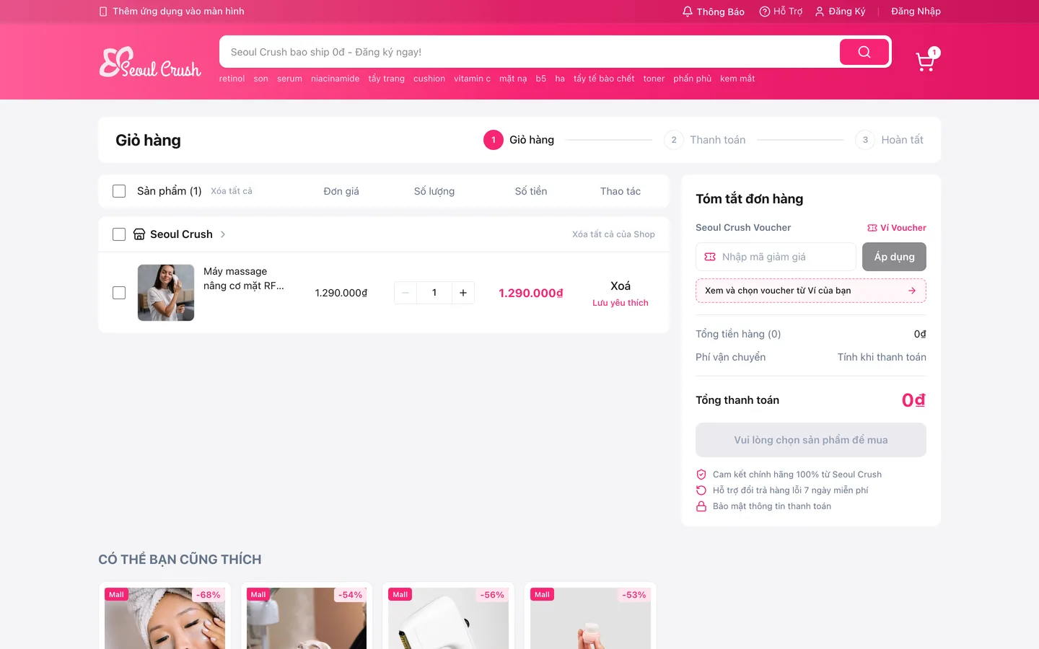The width and height of the screenshot is (1039, 649).
Task: Open the recommended product with -54% badge
Action: (307, 617)
